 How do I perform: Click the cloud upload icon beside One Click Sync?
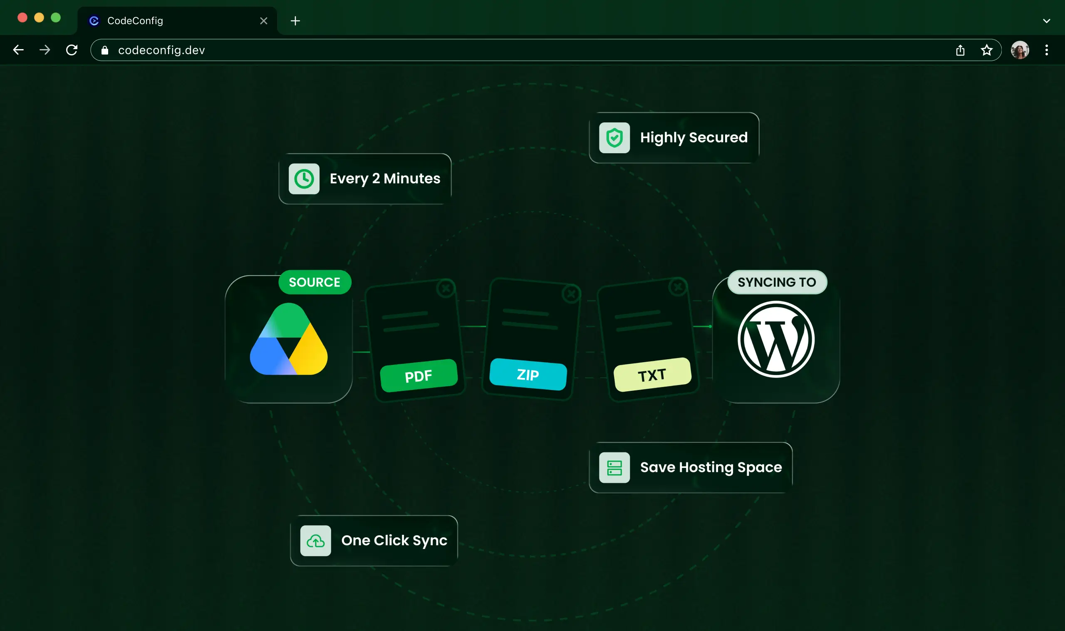point(315,541)
